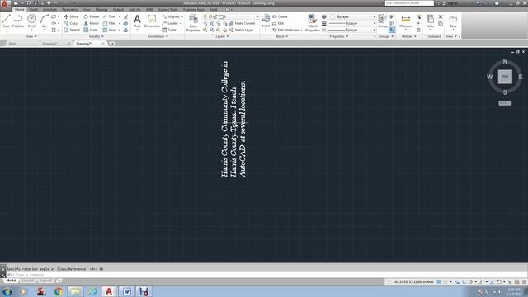This screenshot has width=528, height=297.
Task: Expand the Block panel
Action: click(x=282, y=36)
